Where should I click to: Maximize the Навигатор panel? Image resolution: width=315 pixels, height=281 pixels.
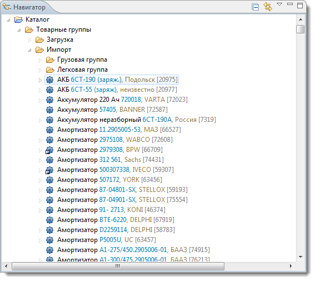tap(300, 6)
